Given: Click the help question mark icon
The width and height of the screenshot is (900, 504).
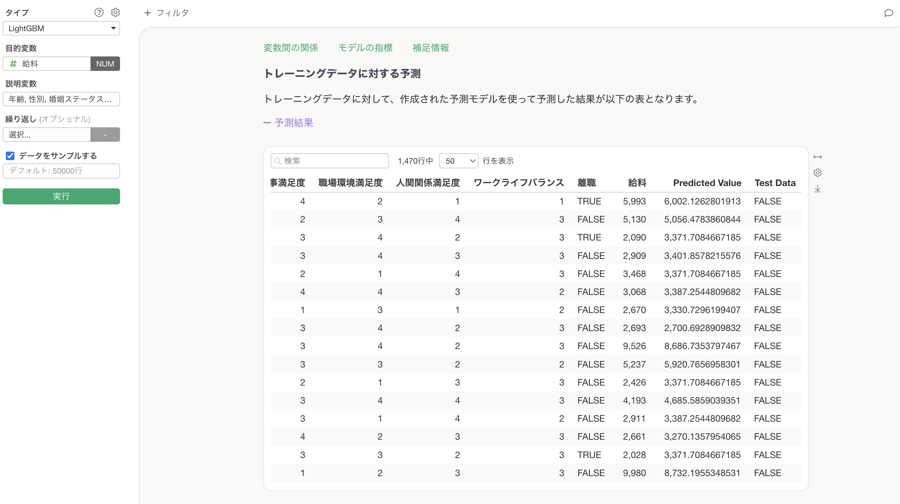Looking at the screenshot, I should click(99, 12).
